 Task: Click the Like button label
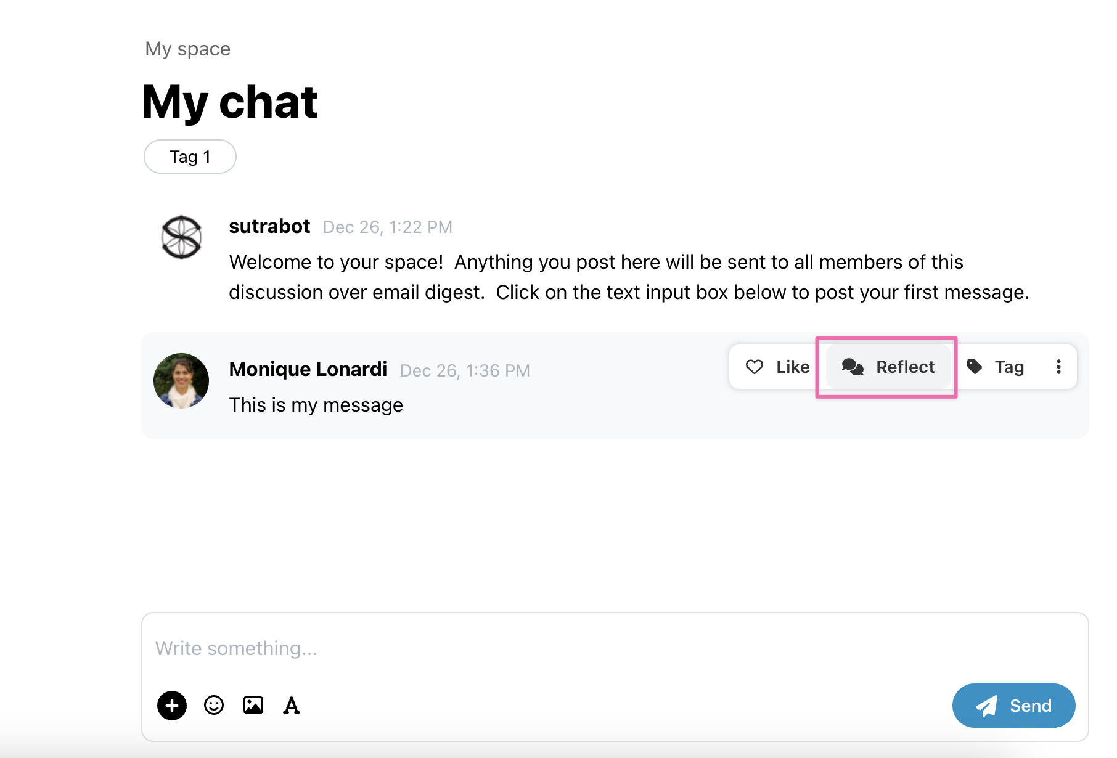793,367
